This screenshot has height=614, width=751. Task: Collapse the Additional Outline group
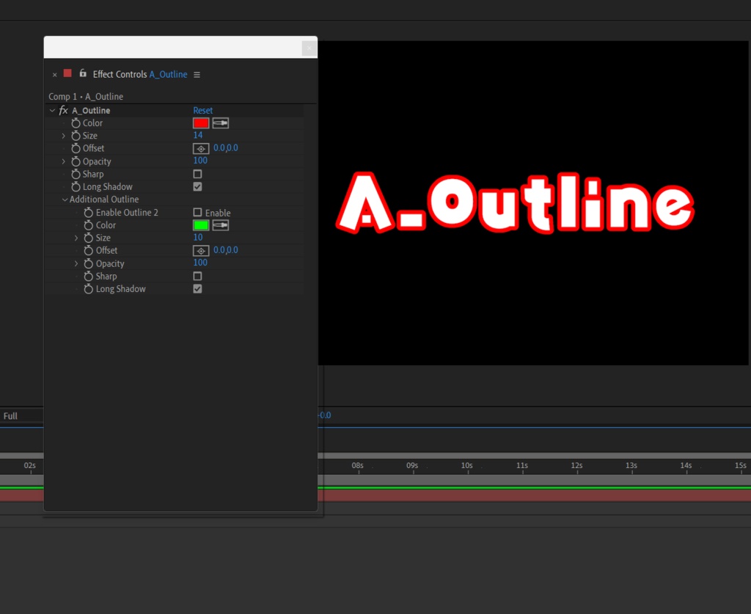(x=65, y=199)
